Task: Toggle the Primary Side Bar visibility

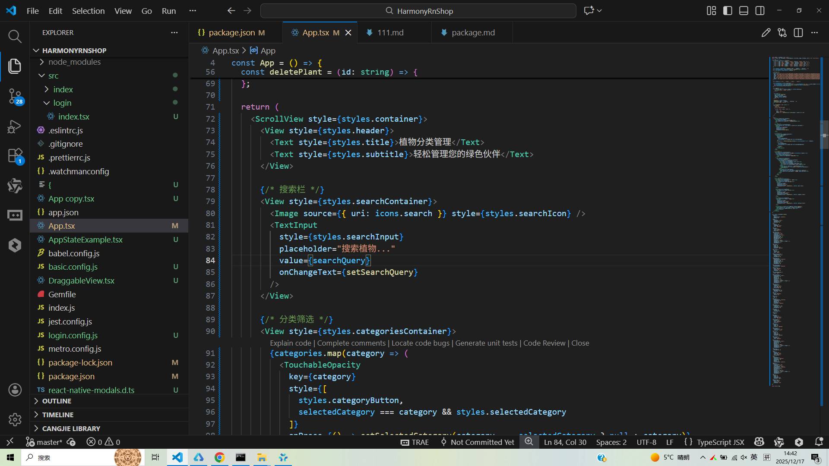Action: point(728,11)
